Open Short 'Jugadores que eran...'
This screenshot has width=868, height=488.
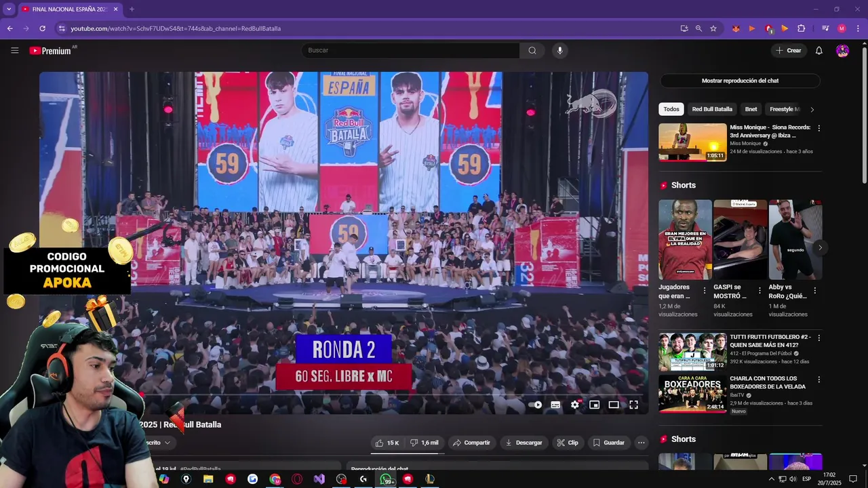pos(685,239)
